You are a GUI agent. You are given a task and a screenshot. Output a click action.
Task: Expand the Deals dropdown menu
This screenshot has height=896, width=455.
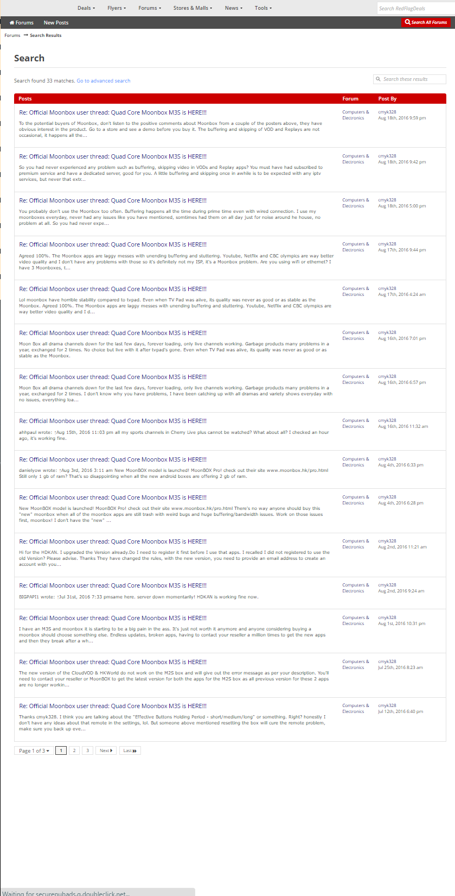86,8
